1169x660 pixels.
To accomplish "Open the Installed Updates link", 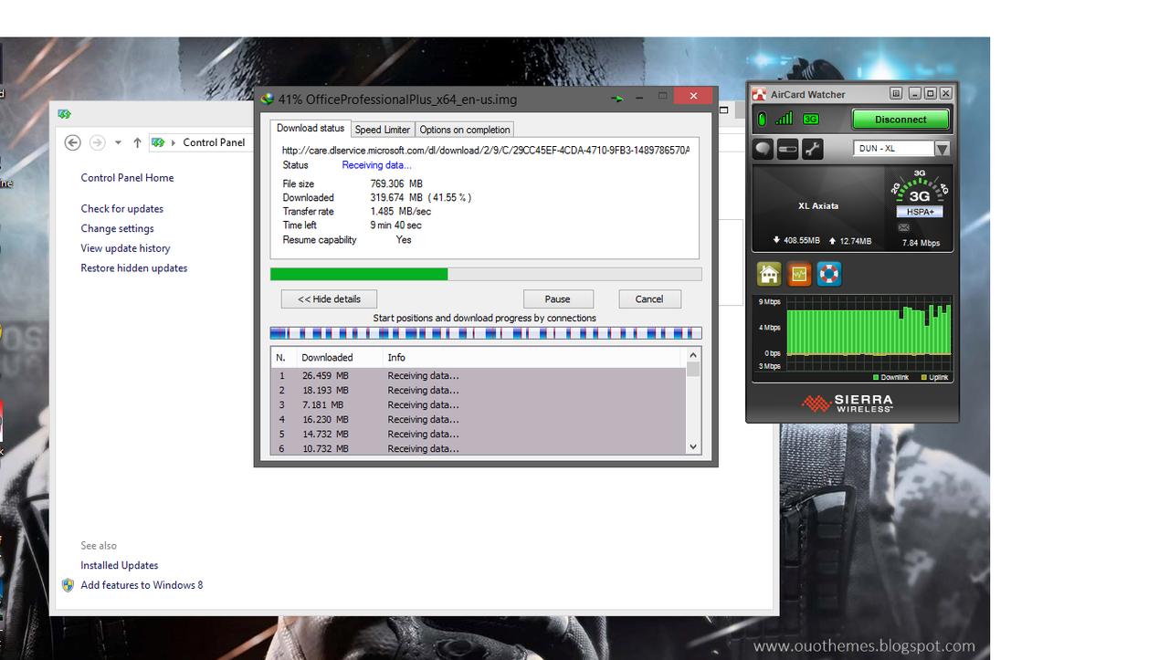I will tap(120, 566).
